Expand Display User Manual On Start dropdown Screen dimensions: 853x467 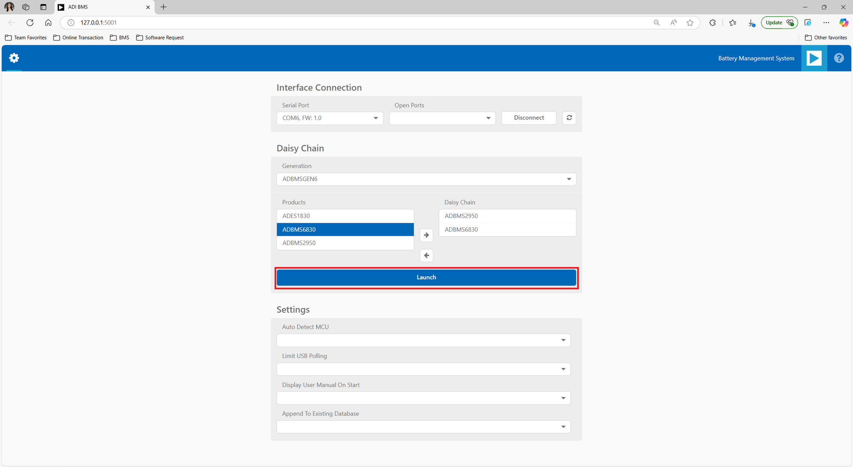point(424,398)
